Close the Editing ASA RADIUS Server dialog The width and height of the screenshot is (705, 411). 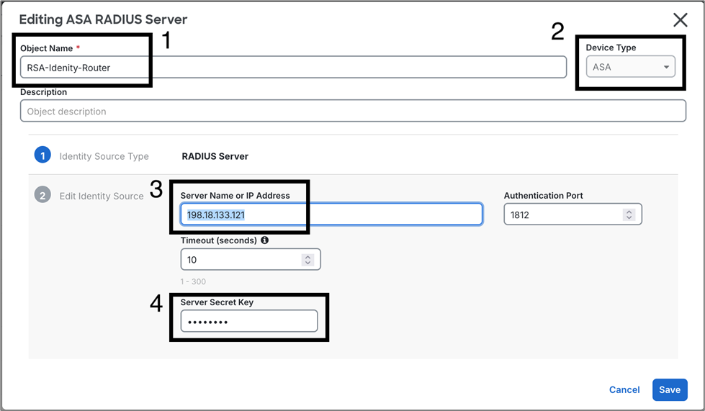(x=680, y=20)
